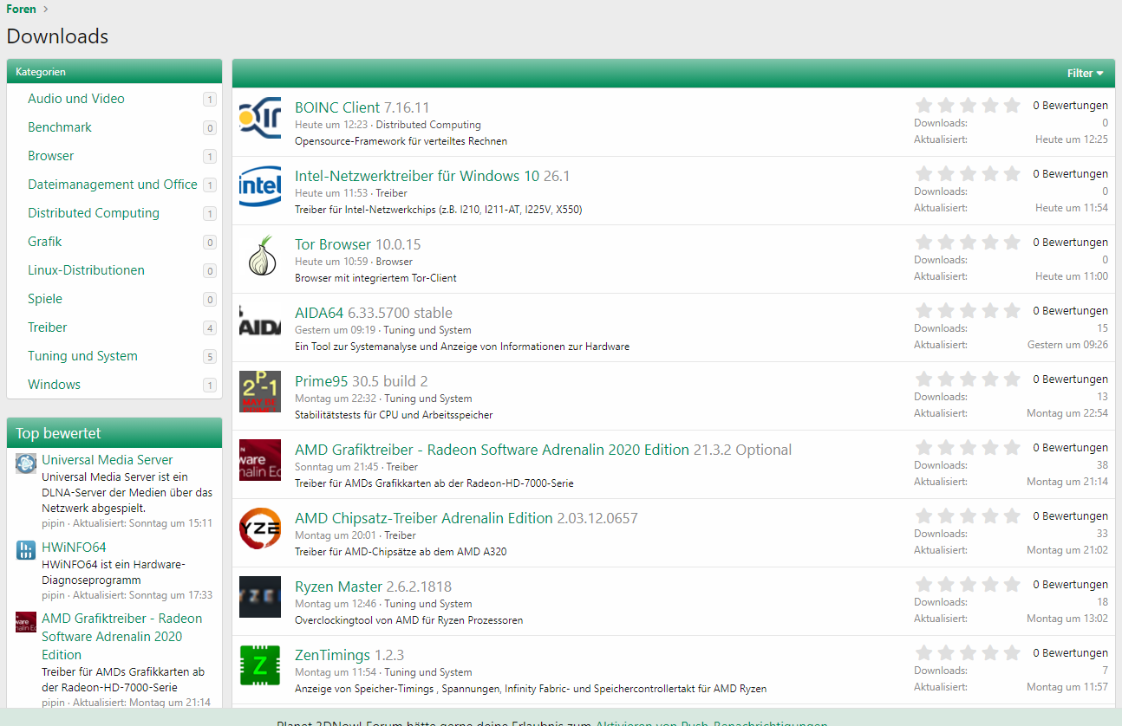Screen dimensions: 1122x726
Task: Open the Audio und Video category
Action: [x=76, y=99]
